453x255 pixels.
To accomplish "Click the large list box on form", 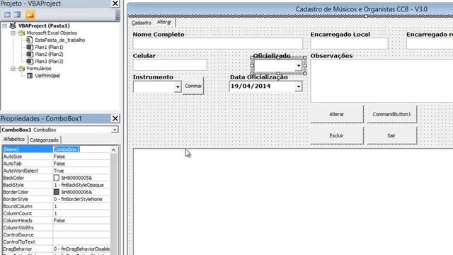I will coord(293,202).
